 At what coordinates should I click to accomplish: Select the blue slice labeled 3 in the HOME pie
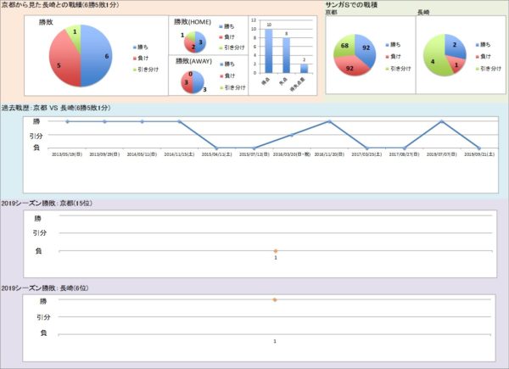coord(200,42)
